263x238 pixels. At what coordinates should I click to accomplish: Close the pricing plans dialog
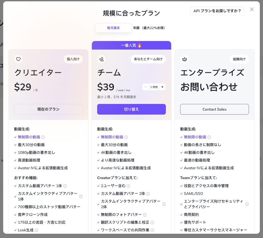tap(252, 9)
